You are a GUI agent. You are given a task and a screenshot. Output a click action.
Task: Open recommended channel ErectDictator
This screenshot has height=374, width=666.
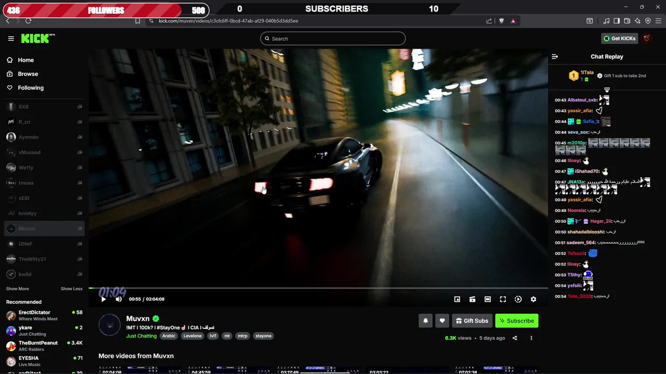tap(44, 315)
